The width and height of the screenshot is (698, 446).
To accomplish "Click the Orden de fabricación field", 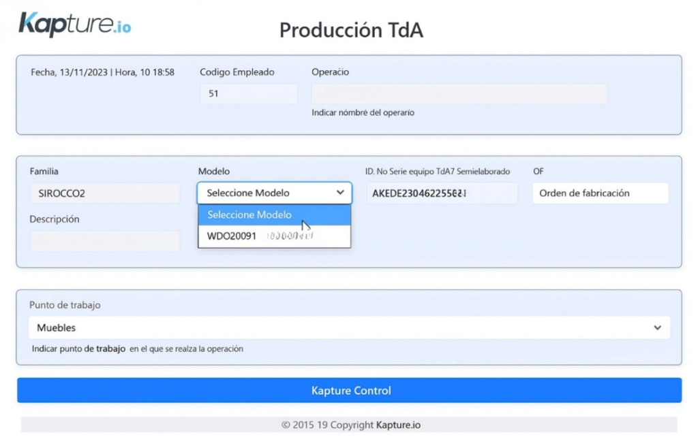I will click(601, 193).
